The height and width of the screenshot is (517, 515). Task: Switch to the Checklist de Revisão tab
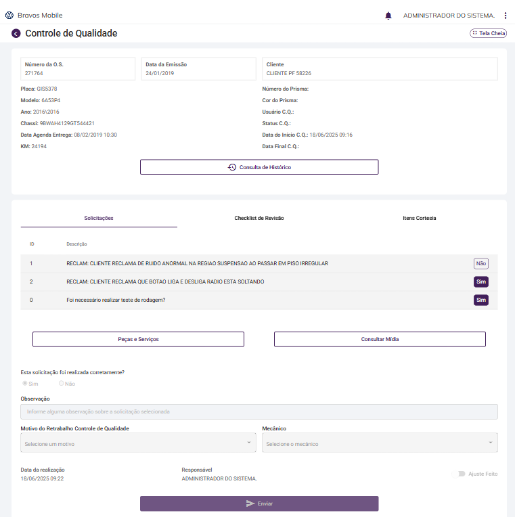coord(259,219)
